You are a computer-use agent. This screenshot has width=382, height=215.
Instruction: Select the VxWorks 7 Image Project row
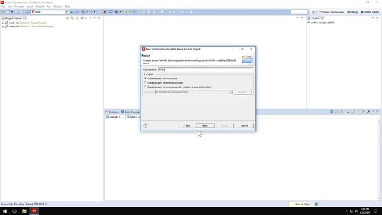tap(26, 23)
